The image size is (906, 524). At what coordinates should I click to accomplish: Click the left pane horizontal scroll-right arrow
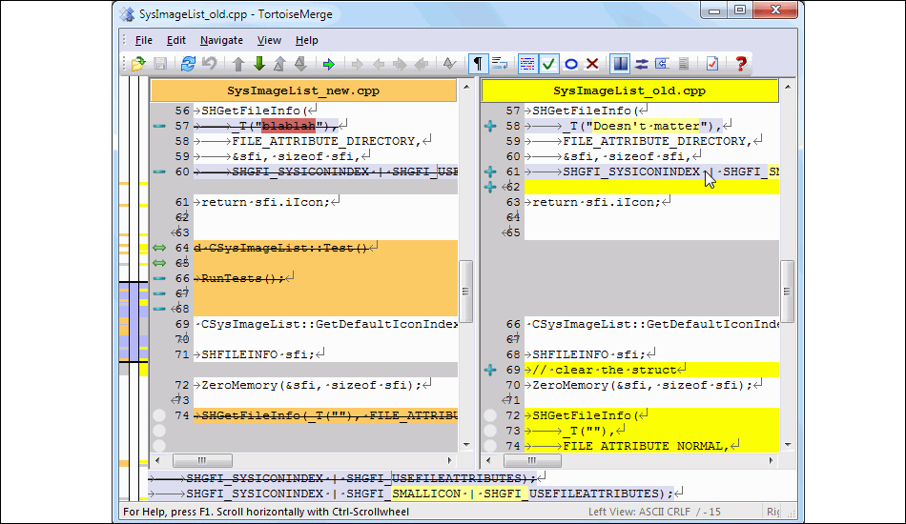click(x=449, y=460)
